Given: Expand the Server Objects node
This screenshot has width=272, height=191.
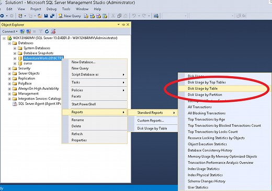Looking at the screenshot, I should pos(9,74).
